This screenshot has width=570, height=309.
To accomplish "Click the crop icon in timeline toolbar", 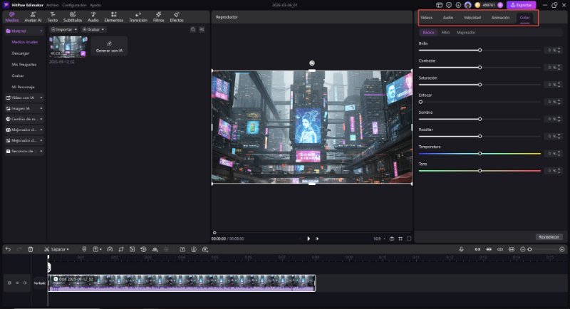I will pos(121,249).
